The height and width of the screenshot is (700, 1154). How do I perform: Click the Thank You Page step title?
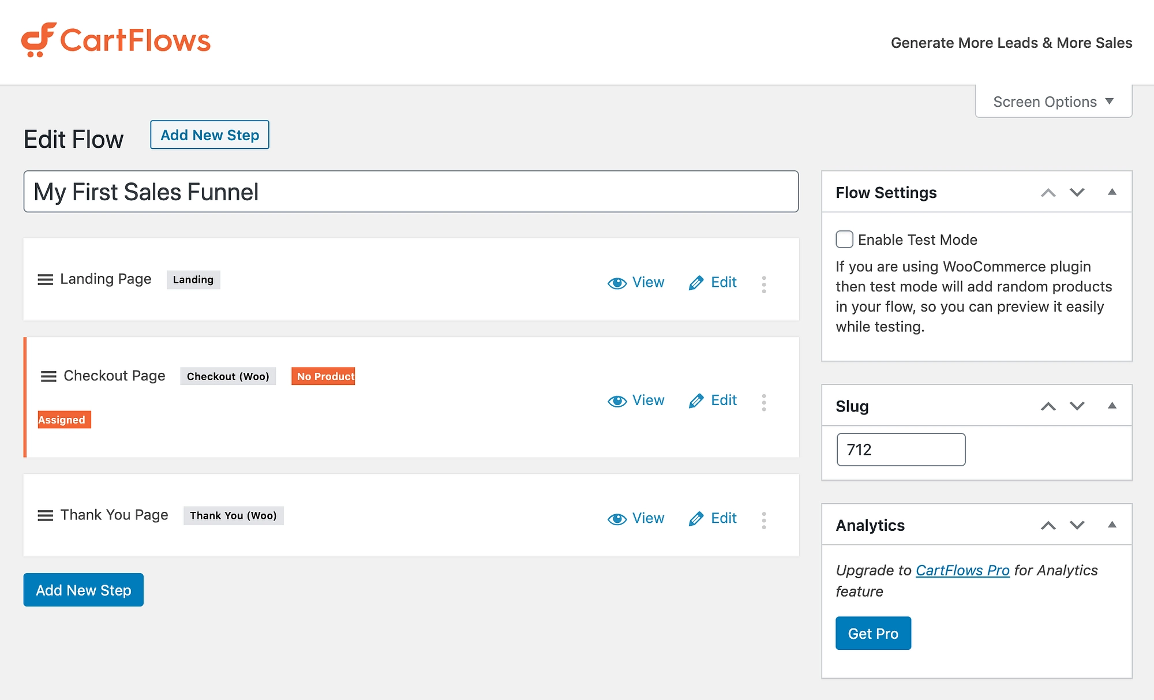(114, 515)
